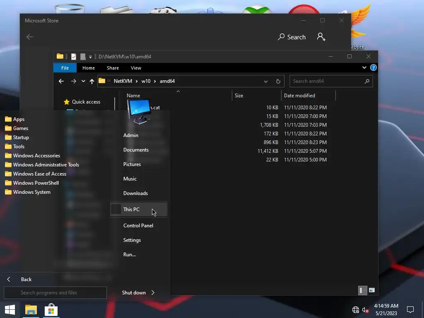Viewport: 424px width, 318px height.
Task: Open the Run dialog entry
Action: [130, 255]
